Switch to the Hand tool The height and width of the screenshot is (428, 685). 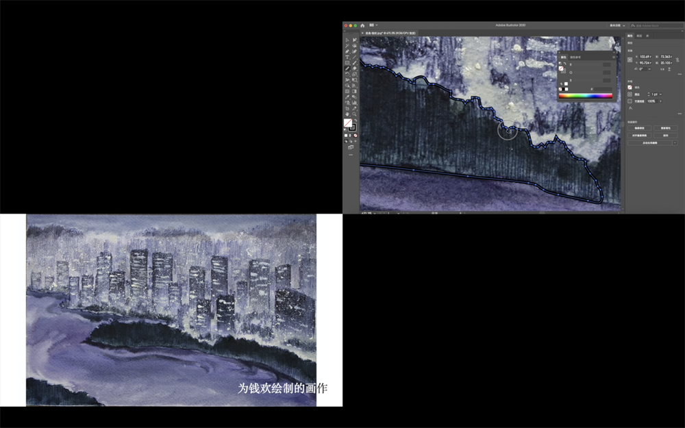pos(347,114)
